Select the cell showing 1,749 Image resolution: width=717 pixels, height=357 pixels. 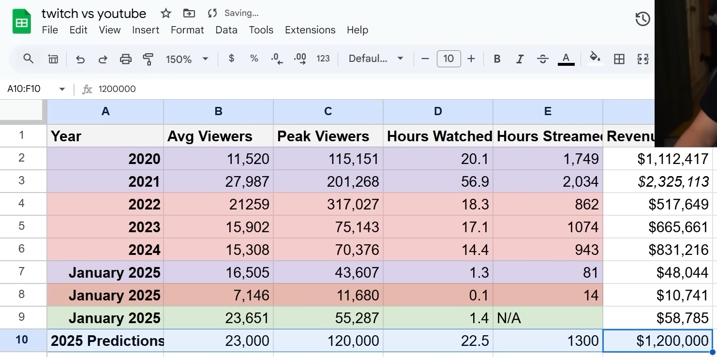548,159
